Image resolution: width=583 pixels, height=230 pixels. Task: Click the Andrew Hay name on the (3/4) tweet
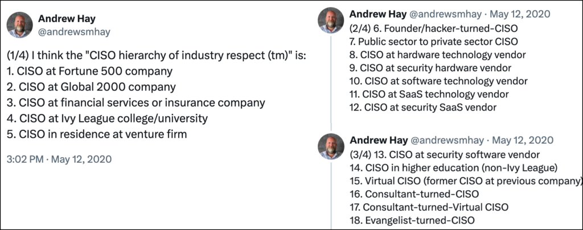point(378,140)
